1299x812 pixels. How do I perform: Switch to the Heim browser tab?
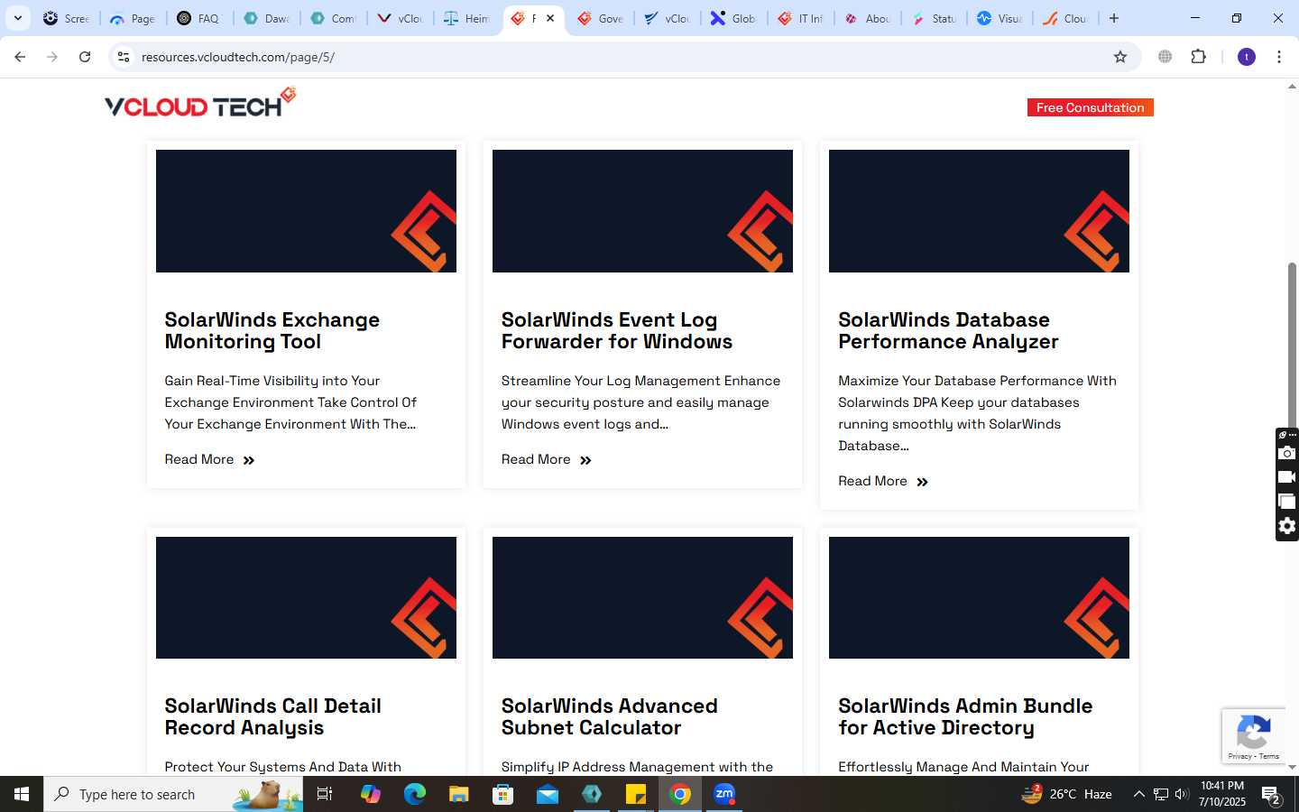coord(466,18)
